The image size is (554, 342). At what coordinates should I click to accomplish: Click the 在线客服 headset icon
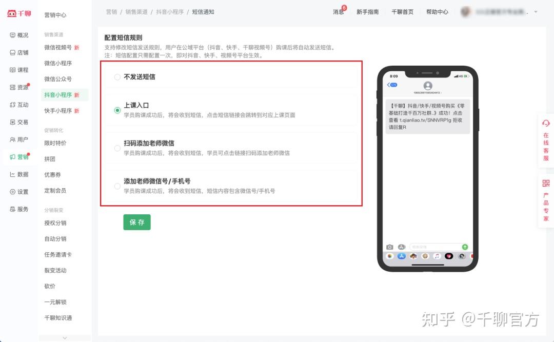pyautogui.click(x=546, y=123)
